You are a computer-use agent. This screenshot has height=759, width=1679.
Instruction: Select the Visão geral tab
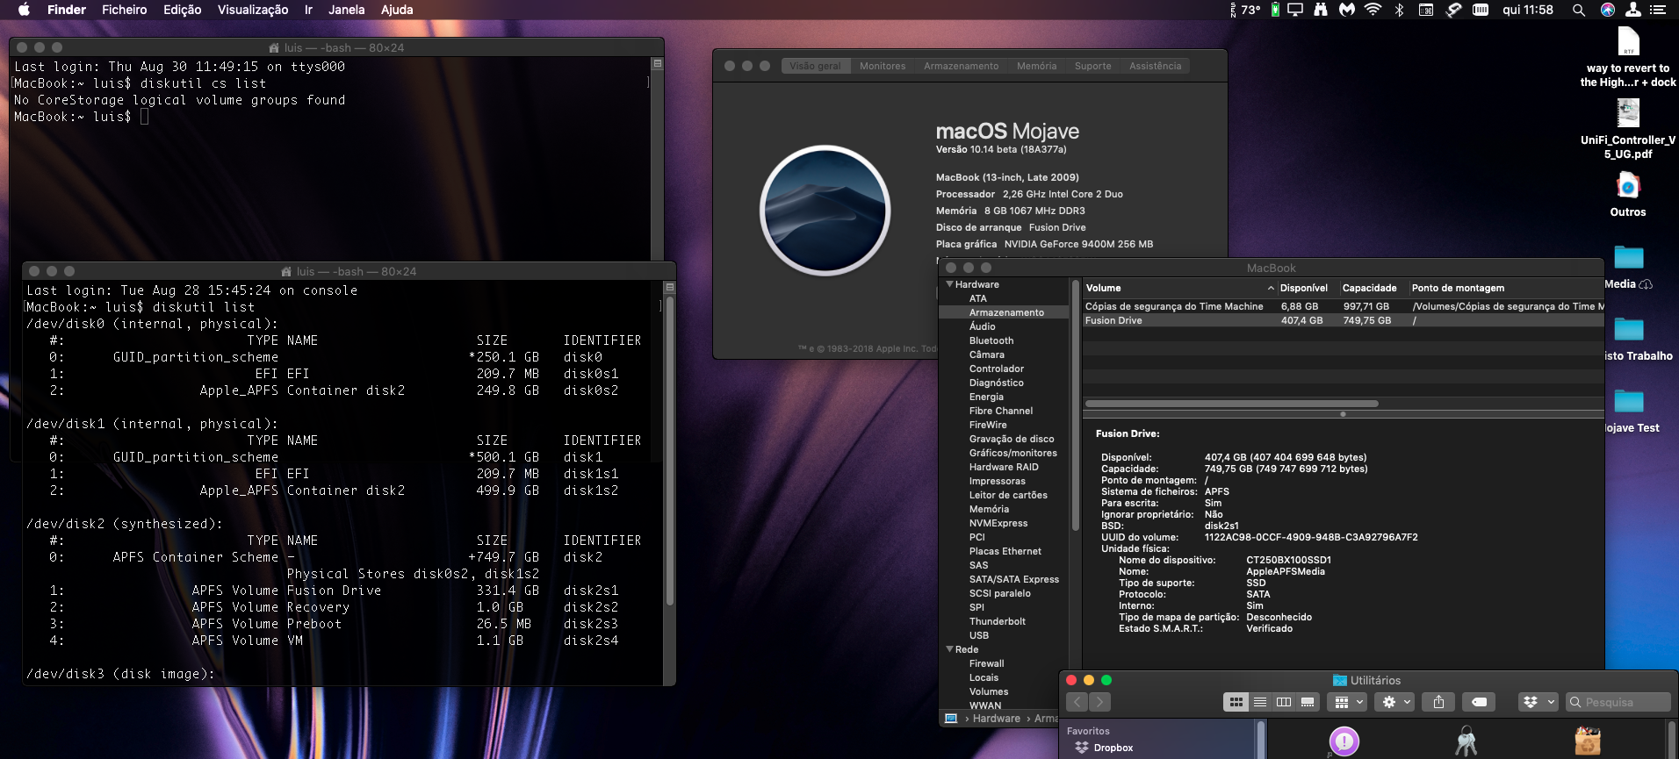(815, 66)
